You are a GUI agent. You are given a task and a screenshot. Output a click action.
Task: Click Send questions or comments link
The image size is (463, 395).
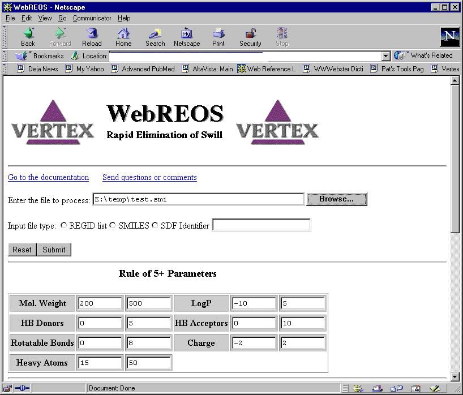point(149,177)
